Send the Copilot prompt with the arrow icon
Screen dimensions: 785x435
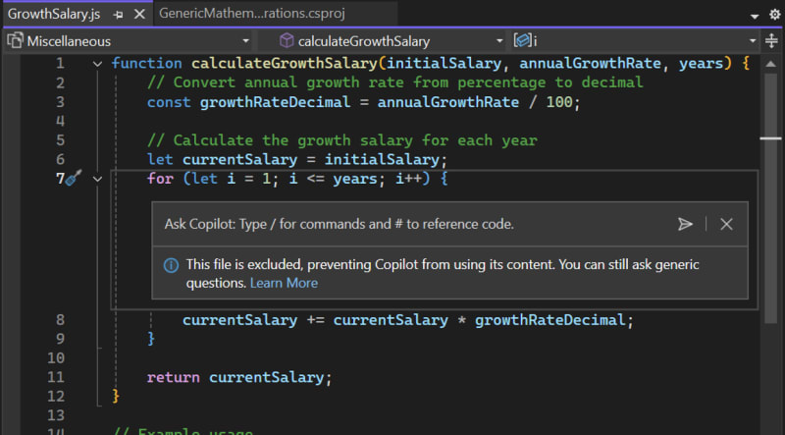tap(685, 224)
